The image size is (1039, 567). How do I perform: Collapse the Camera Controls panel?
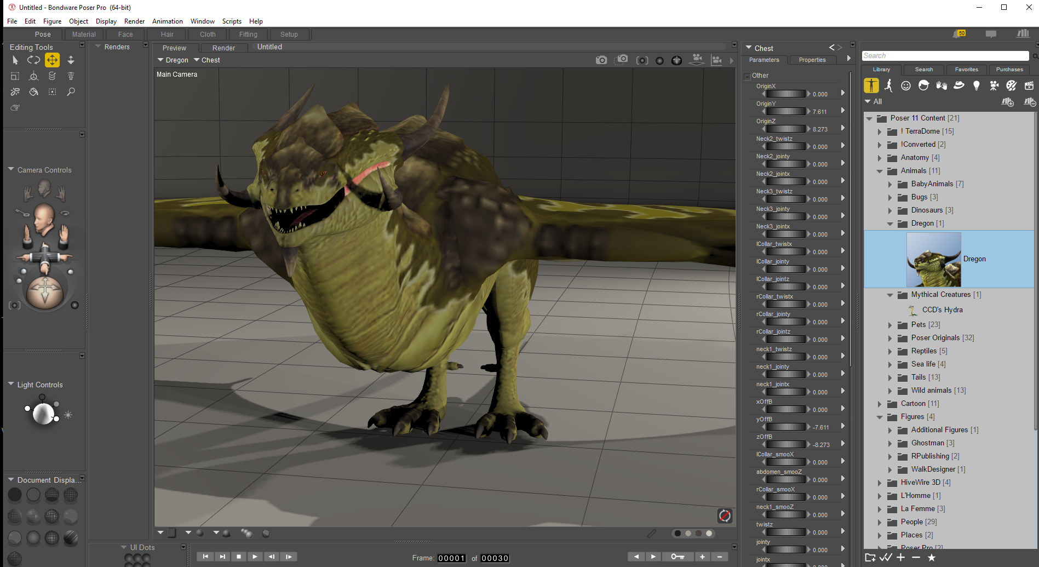click(11, 170)
